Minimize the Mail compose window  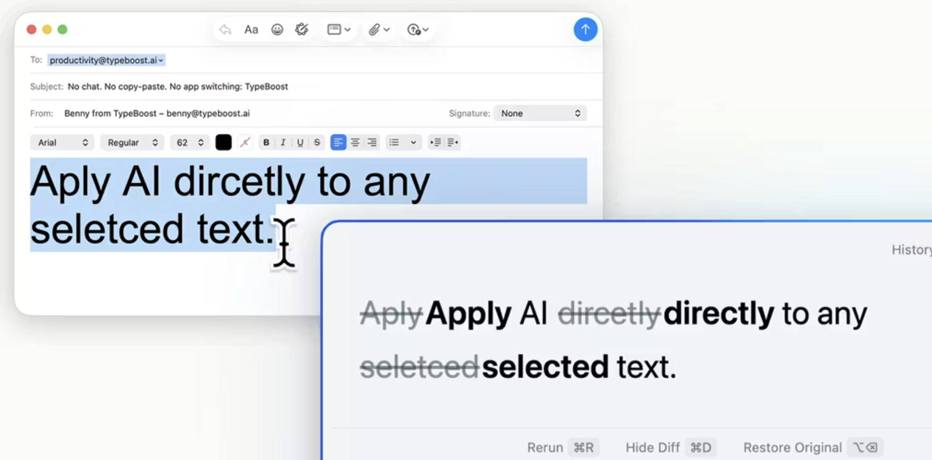click(47, 29)
